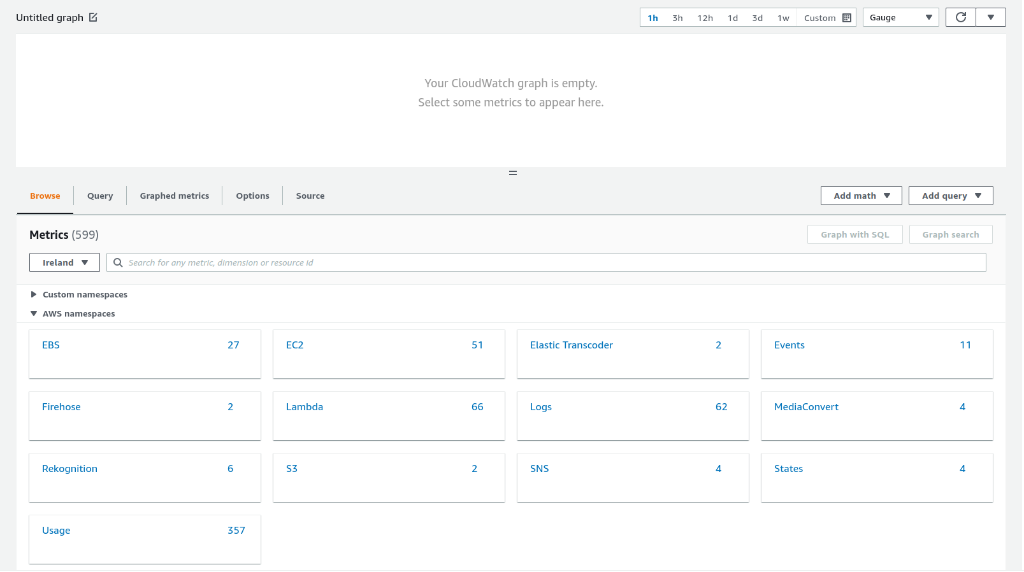Open the Gauge chart type dropdown
Image resolution: width=1024 pixels, height=572 pixels.
900,18
